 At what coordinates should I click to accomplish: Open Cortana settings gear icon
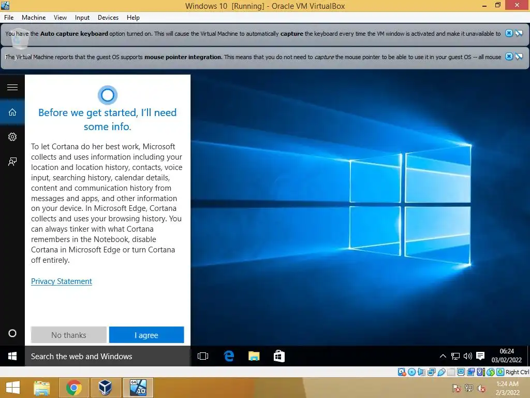12,137
